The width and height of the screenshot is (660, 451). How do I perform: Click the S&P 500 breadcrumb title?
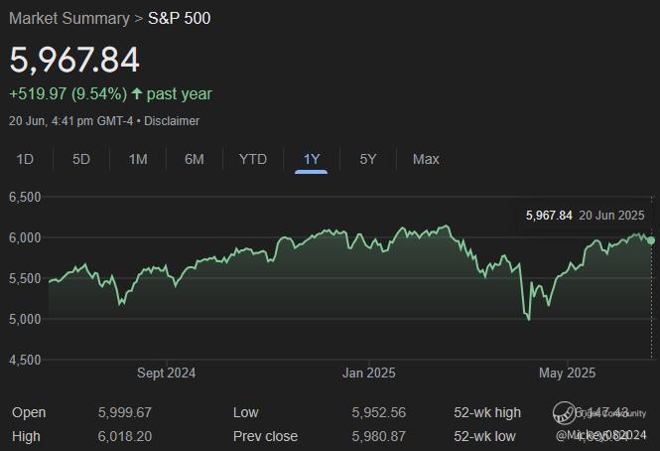point(179,18)
